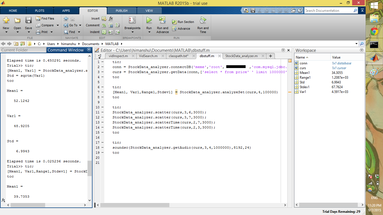
Task: Switch to the PLOTS ribbon tab
Action: tap(40, 11)
